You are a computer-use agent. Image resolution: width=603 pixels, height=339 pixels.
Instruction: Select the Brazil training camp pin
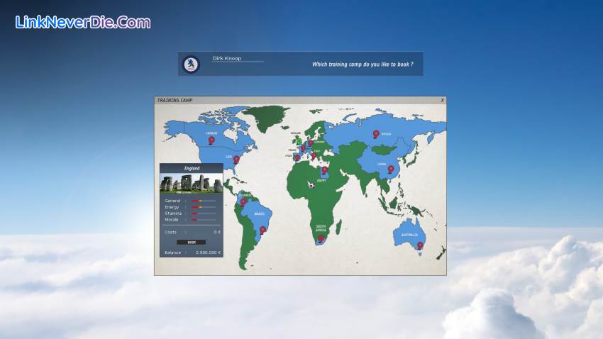(x=262, y=230)
